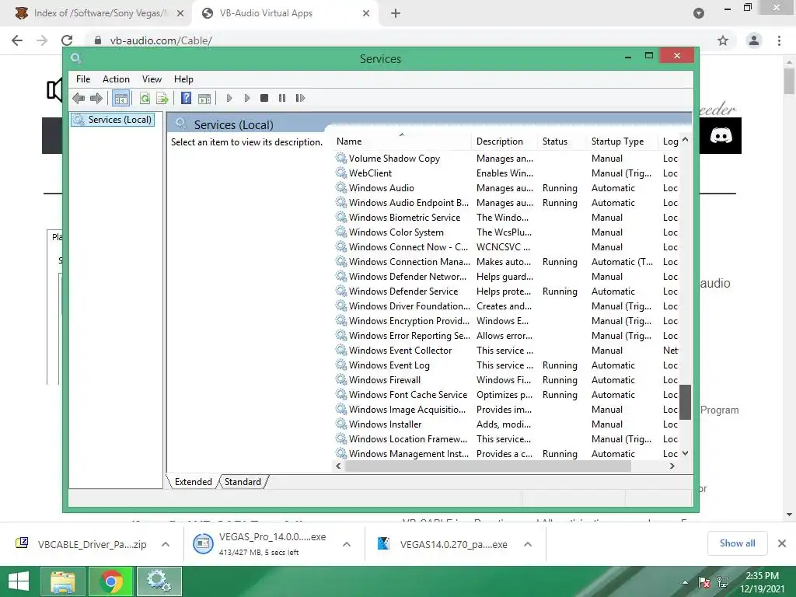Select Windows Color System service
Image resolution: width=796 pixels, height=597 pixels.
point(507,232)
